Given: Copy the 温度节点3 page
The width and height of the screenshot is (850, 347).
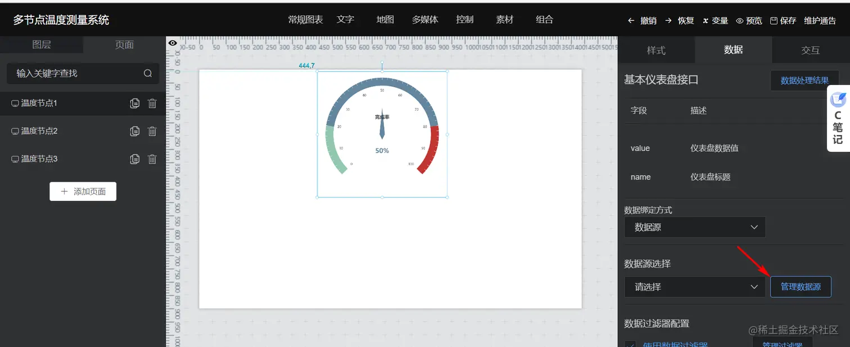Looking at the screenshot, I should (x=135, y=159).
